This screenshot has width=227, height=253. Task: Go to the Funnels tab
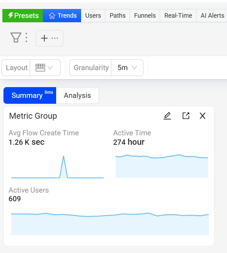tap(145, 16)
